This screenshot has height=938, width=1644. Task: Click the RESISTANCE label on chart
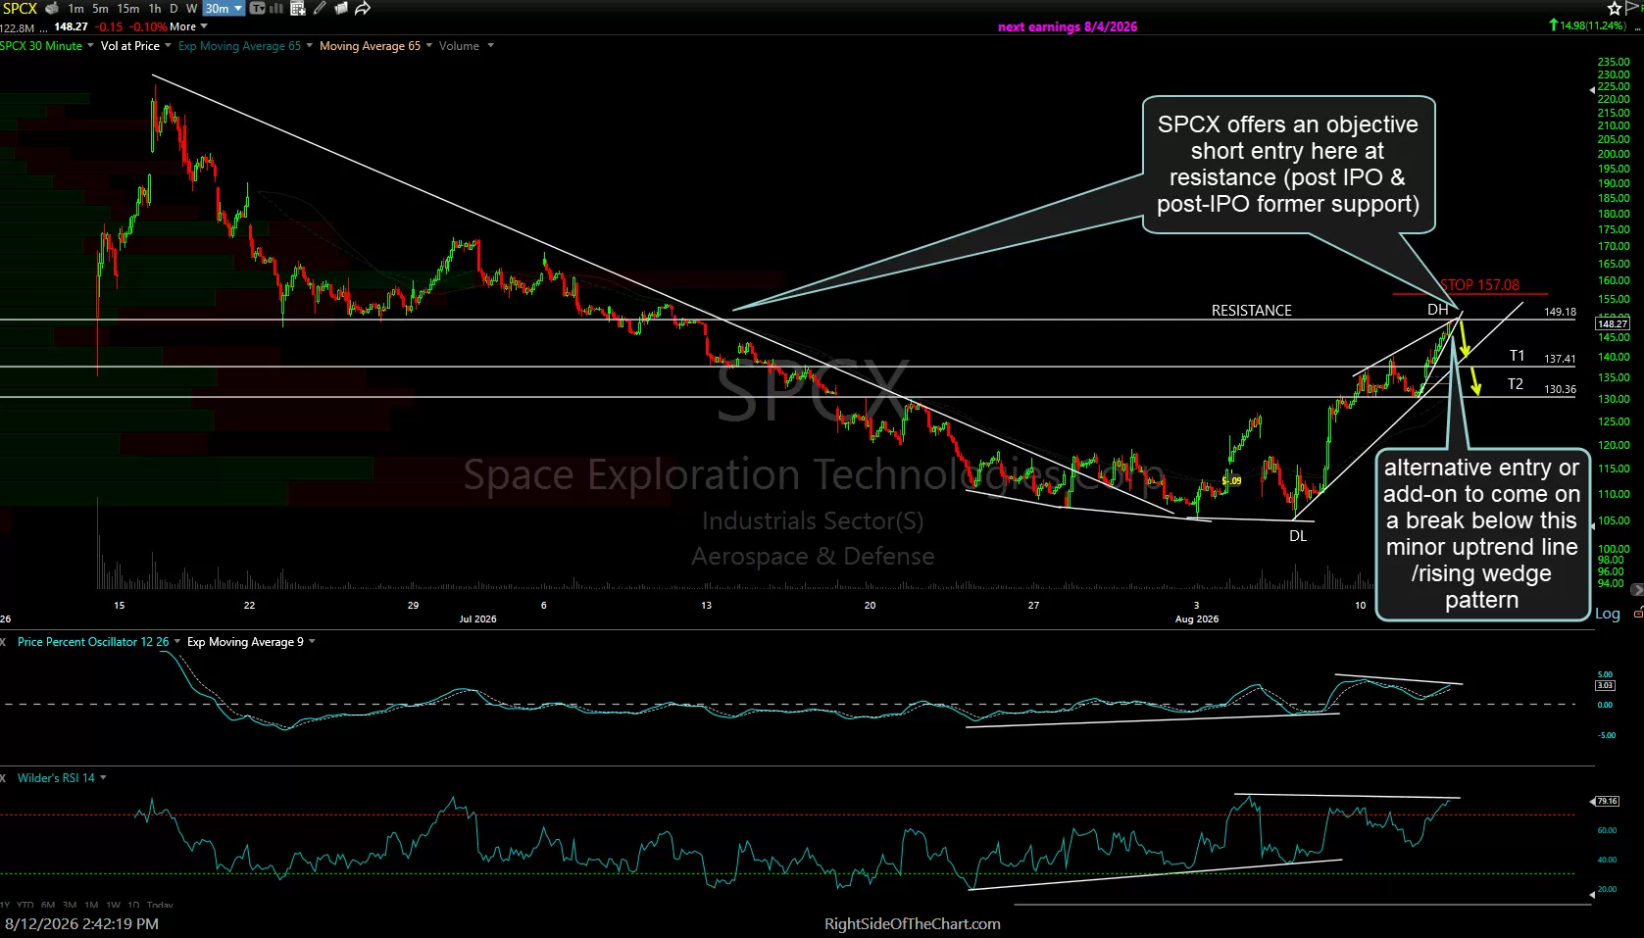point(1251,311)
